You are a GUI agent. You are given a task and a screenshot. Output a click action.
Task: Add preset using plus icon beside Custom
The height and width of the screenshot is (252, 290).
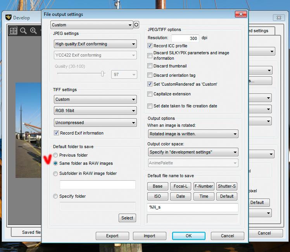pyautogui.click(x=136, y=24)
